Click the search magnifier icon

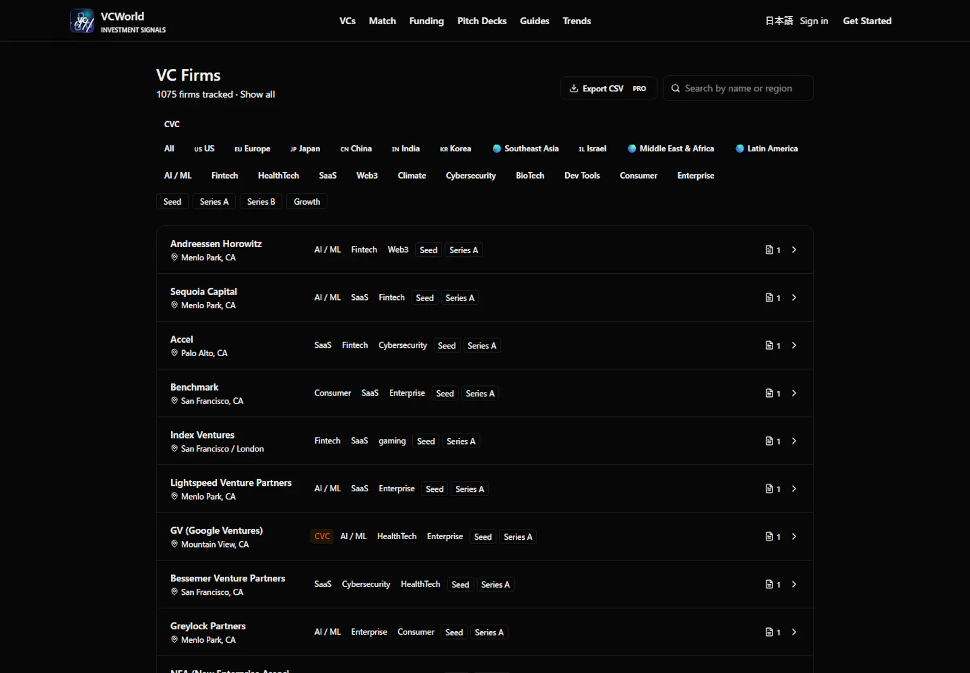tap(675, 88)
